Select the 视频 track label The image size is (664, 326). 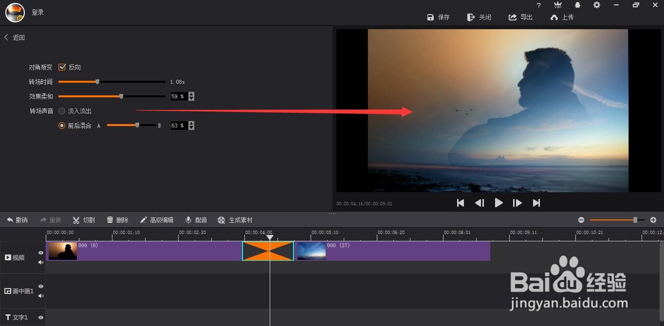tap(15, 257)
